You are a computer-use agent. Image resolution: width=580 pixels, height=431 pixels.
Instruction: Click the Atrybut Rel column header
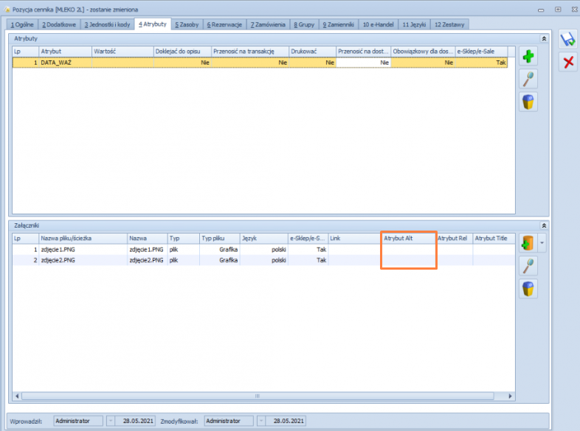(x=455, y=239)
